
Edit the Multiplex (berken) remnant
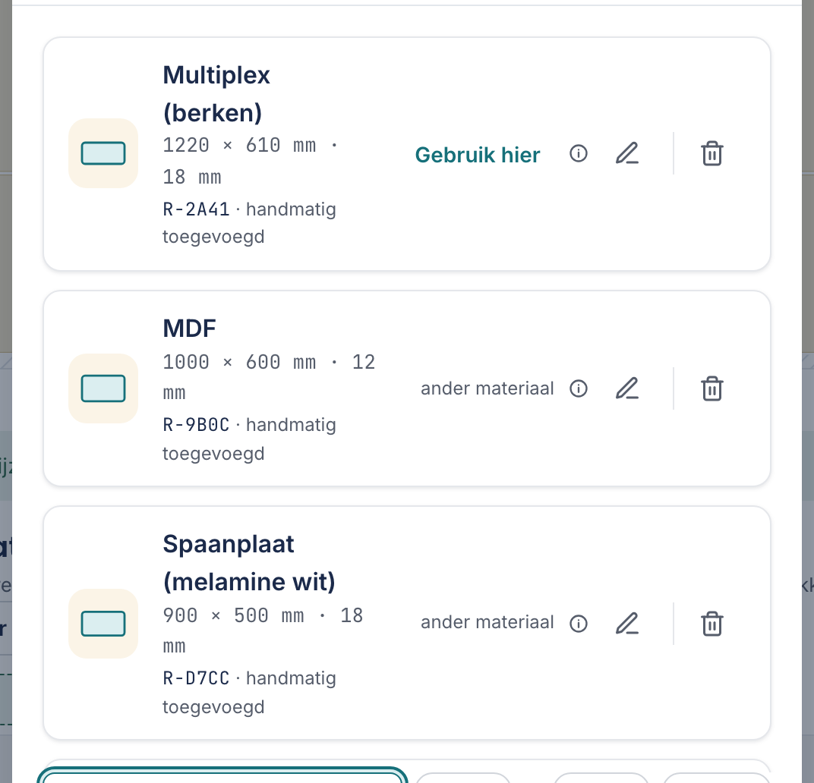click(x=627, y=153)
